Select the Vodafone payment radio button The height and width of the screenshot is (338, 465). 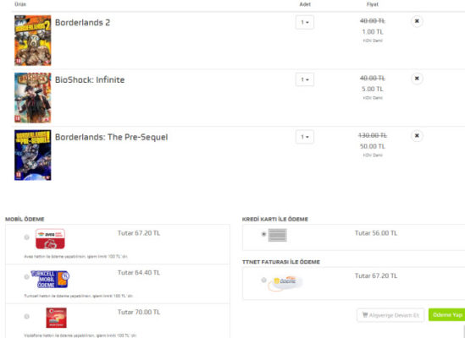pos(27,316)
